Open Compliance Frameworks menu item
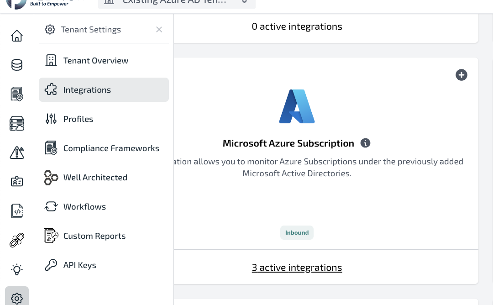Viewport: 493px width, 305px height. (x=104, y=148)
